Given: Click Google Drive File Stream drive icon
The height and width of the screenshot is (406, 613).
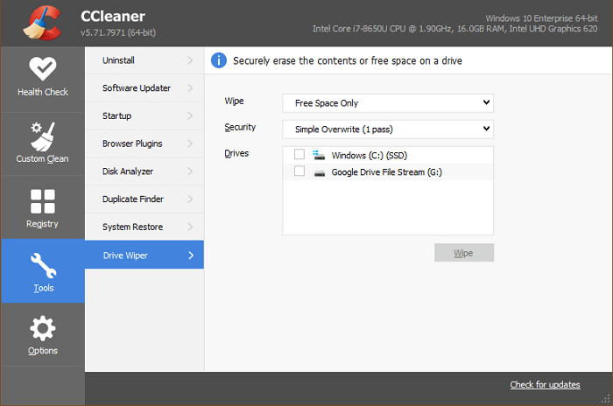Looking at the screenshot, I should [320, 172].
